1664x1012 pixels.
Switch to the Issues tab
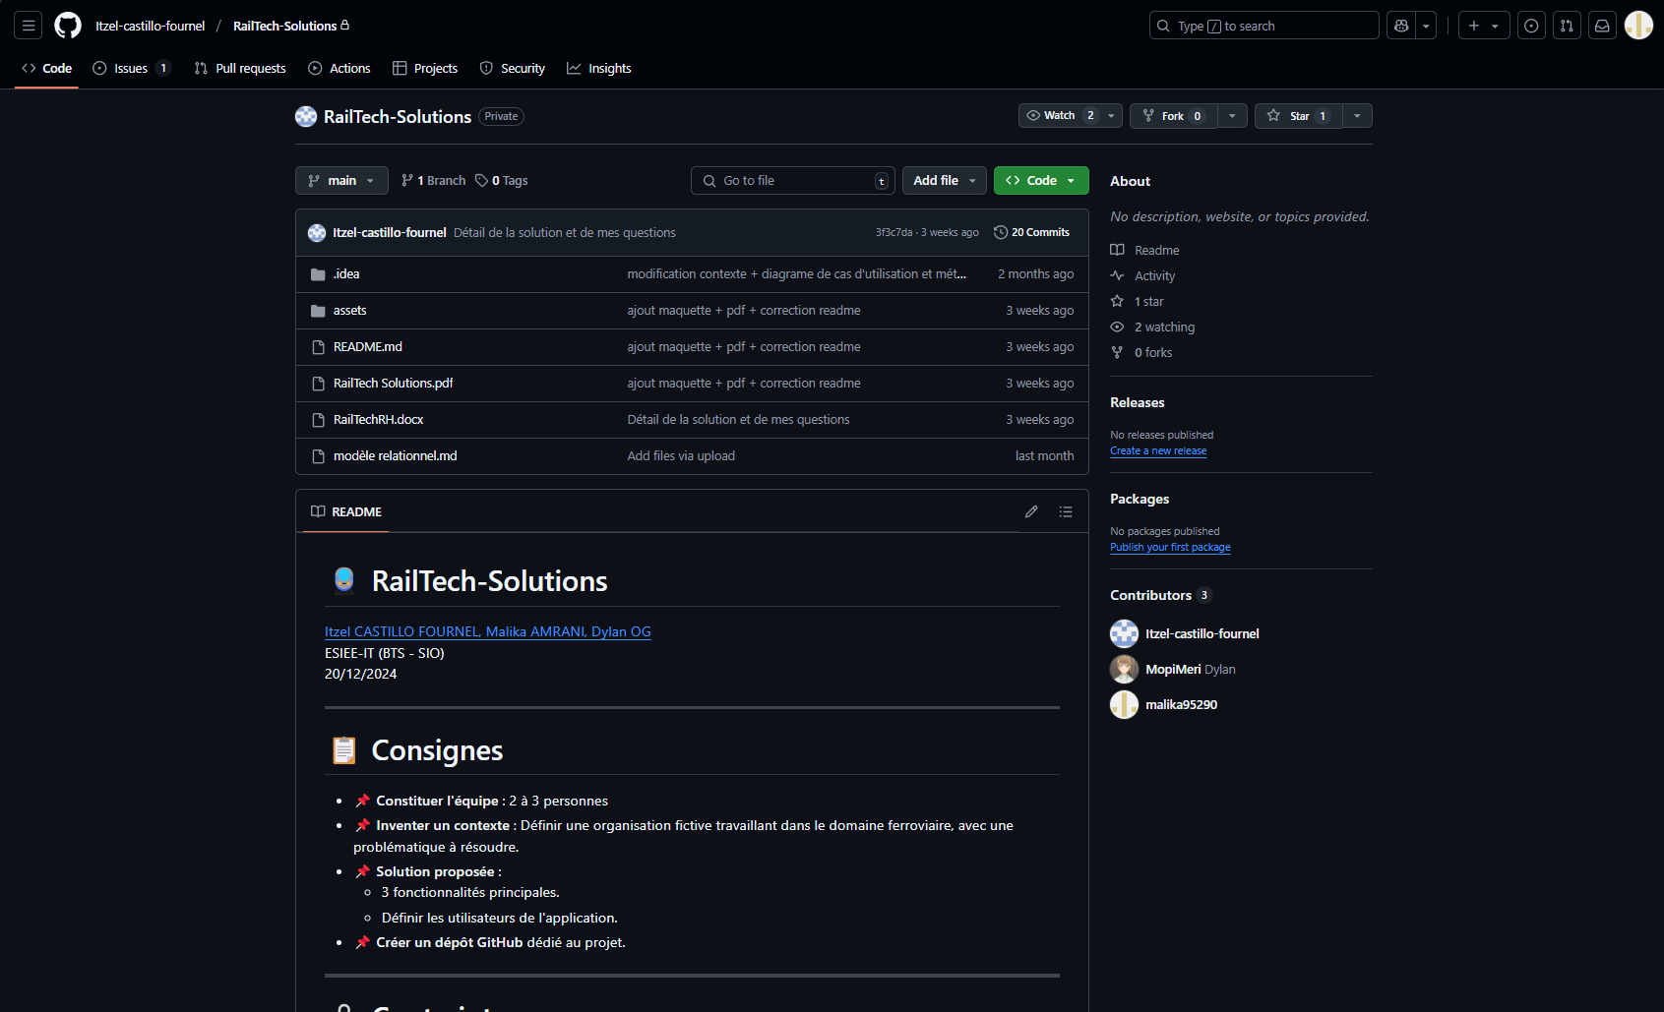click(132, 69)
